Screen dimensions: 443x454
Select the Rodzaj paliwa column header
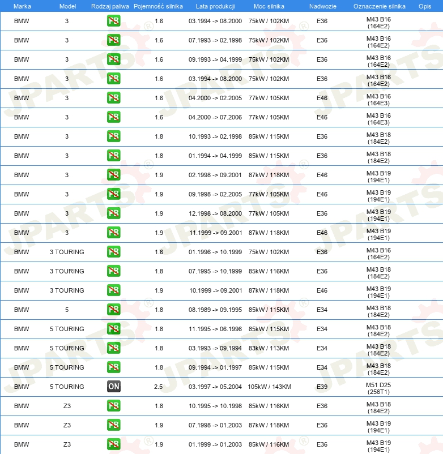pyautogui.click(x=110, y=6)
